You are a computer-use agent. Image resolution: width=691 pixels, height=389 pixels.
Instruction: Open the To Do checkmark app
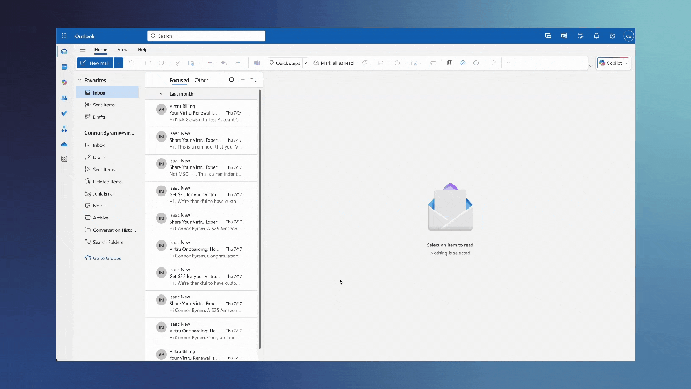pyautogui.click(x=64, y=113)
